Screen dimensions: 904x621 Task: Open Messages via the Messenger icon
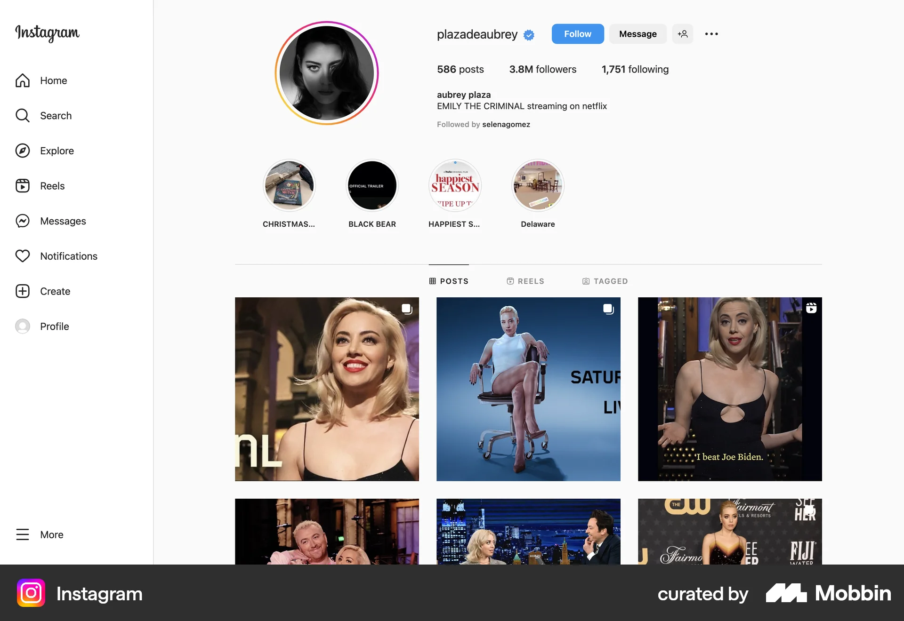click(x=23, y=221)
